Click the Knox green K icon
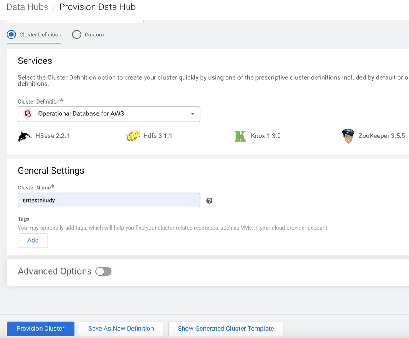The height and width of the screenshot is (338, 409). (240, 136)
